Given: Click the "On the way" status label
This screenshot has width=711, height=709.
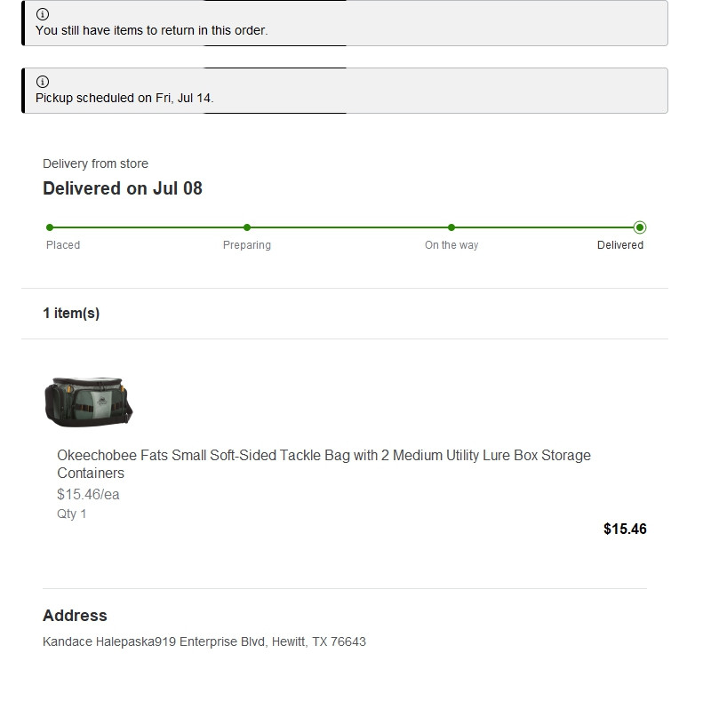Looking at the screenshot, I should pyautogui.click(x=451, y=245).
